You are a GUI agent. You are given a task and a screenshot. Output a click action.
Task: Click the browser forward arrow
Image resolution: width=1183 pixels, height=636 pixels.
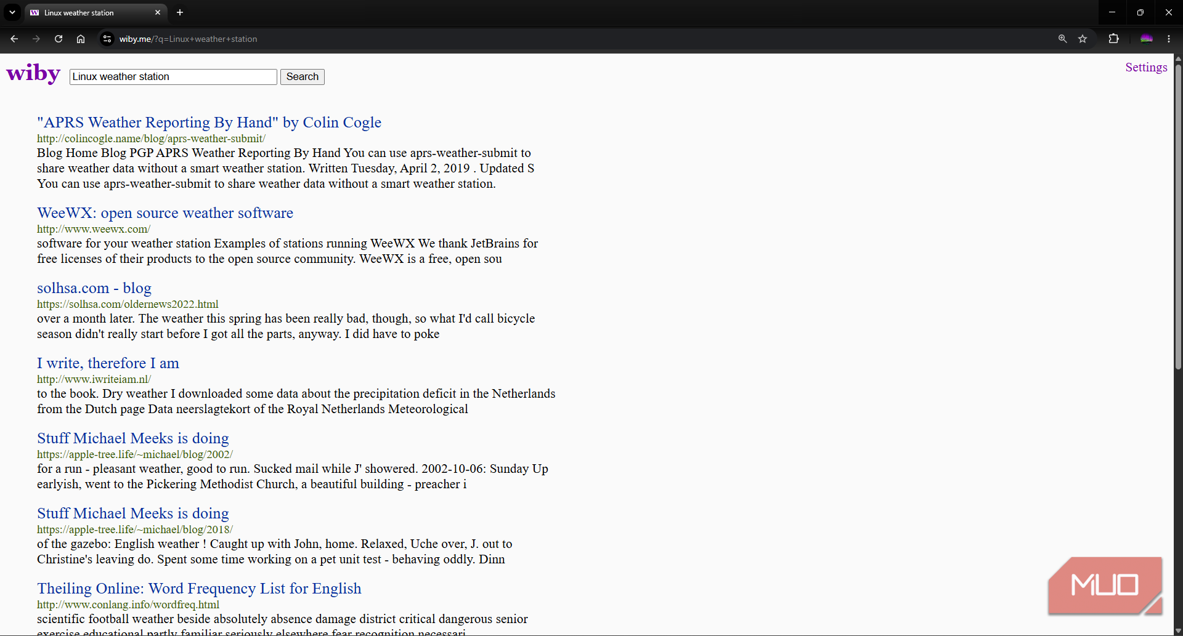[x=36, y=39]
